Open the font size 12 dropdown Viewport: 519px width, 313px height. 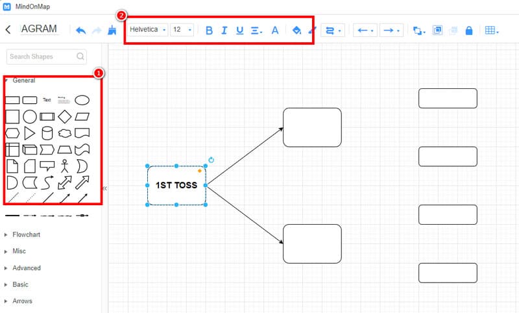click(182, 30)
